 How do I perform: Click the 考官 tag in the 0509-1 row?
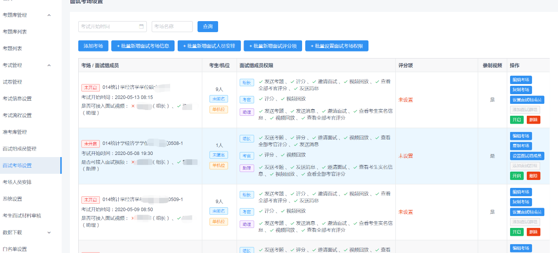[x=247, y=212]
